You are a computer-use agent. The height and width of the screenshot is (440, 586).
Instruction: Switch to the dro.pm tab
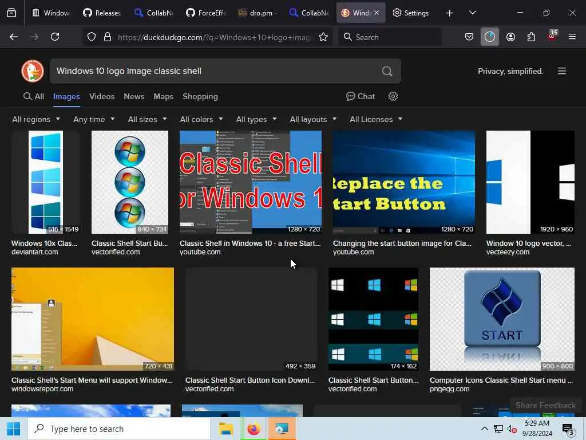click(258, 13)
